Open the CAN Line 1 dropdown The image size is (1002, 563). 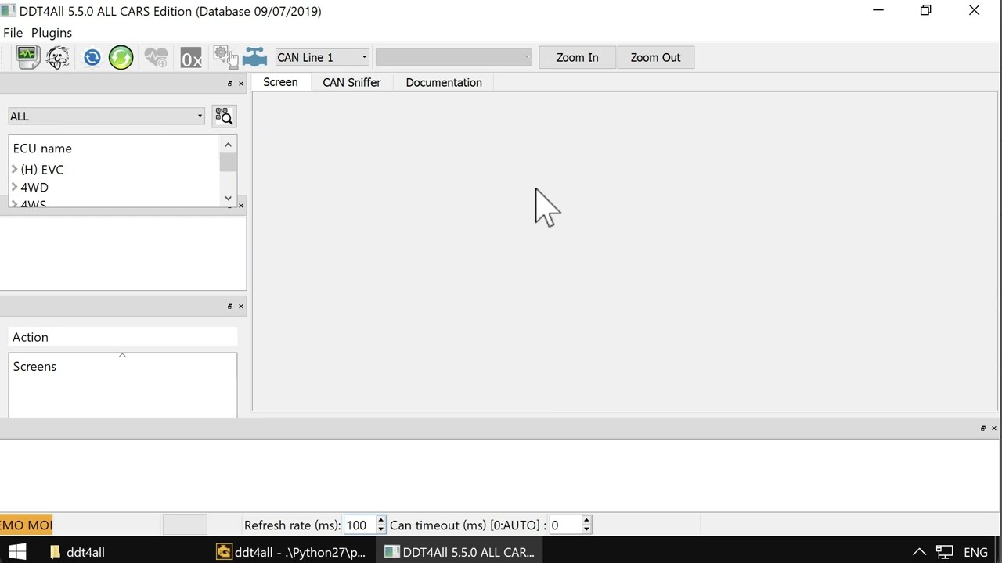pyautogui.click(x=322, y=57)
